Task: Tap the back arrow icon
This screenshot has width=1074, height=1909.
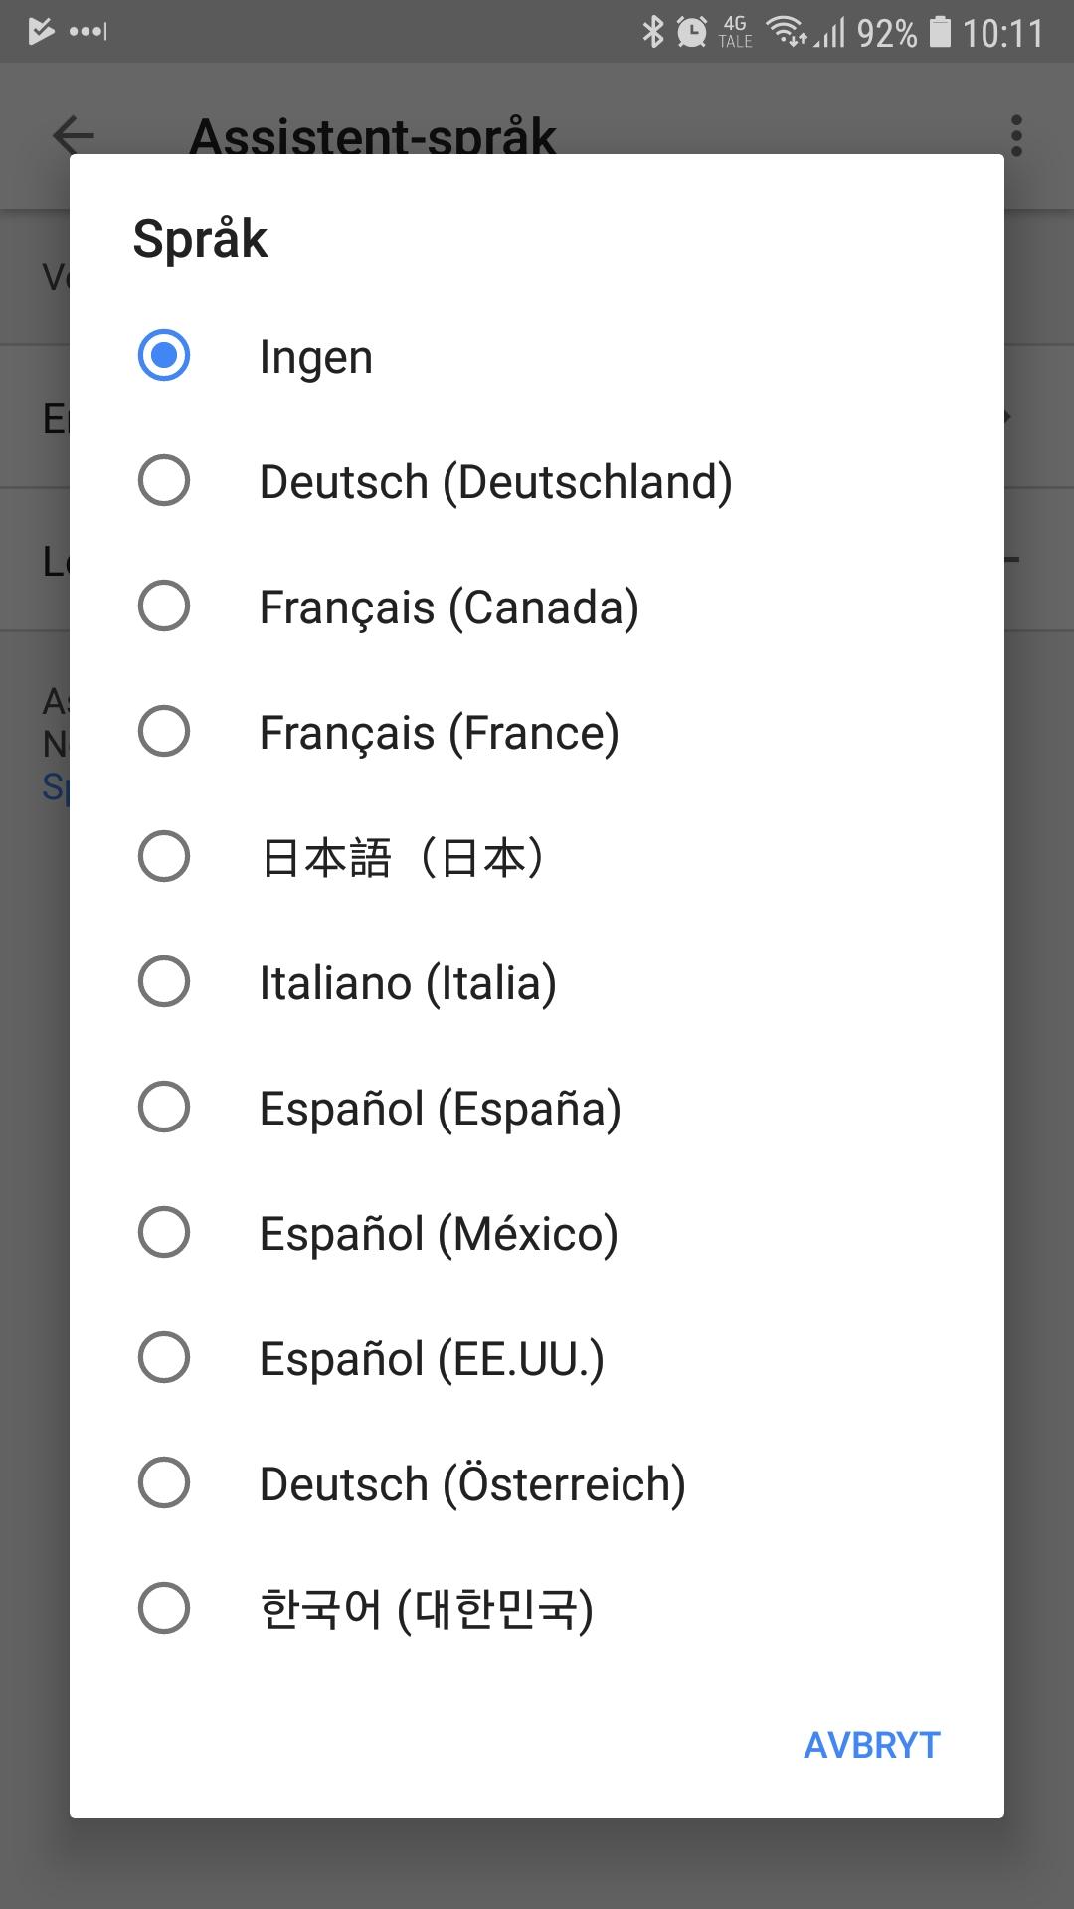Action: click(74, 135)
